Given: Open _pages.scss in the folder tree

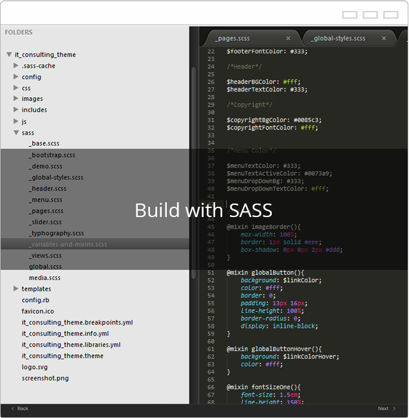Looking at the screenshot, I should click(46, 211).
